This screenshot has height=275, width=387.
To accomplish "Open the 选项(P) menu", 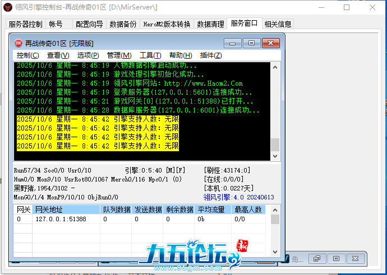I will pyautogui.click(x=88, y=55).
